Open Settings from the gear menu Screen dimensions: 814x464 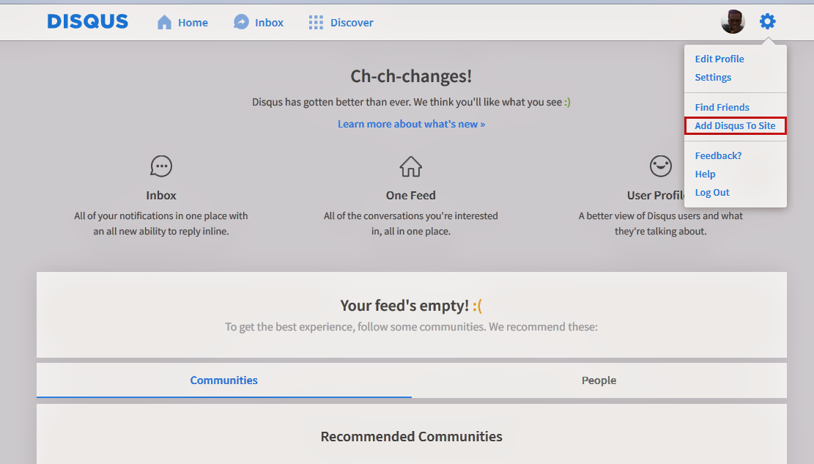pyautogui.click(x=713, y=78)
